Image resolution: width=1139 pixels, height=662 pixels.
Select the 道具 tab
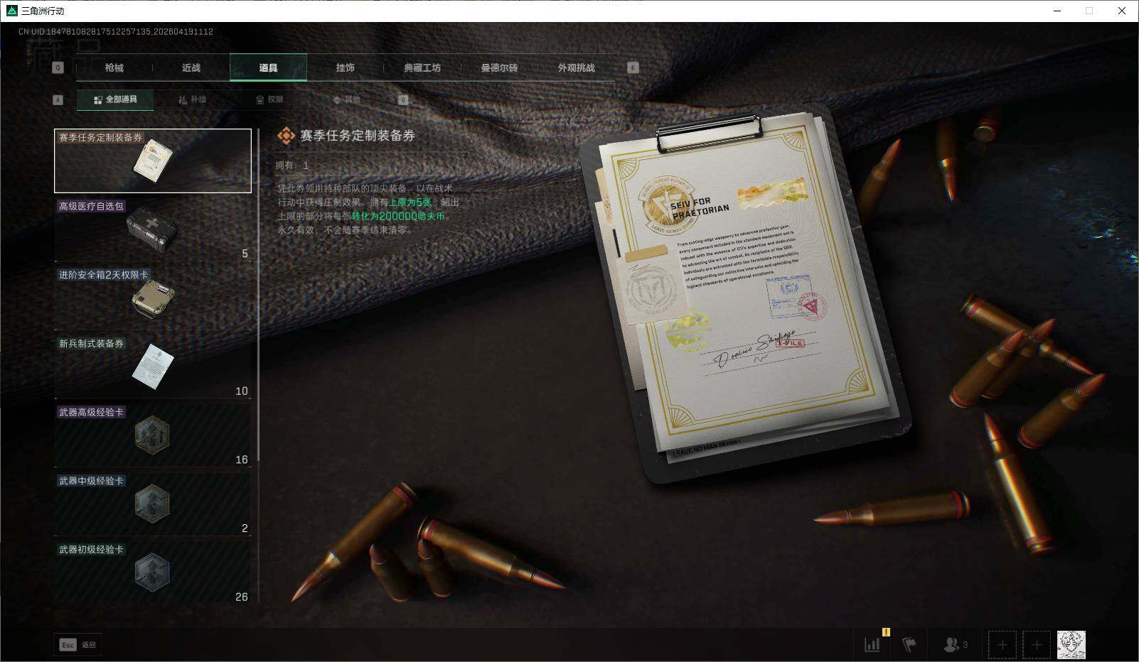tap(268, 67)
